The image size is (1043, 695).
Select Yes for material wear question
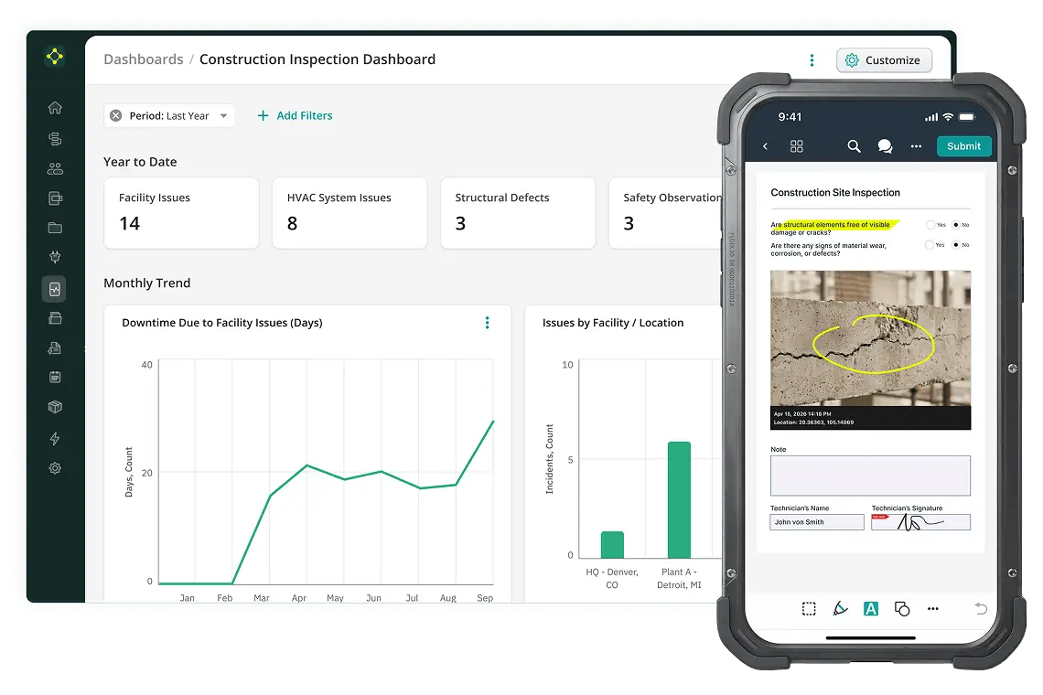[930, 245]
